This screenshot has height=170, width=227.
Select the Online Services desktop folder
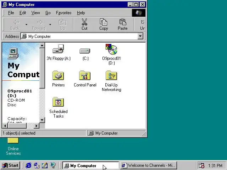click(x=13, y=146)
